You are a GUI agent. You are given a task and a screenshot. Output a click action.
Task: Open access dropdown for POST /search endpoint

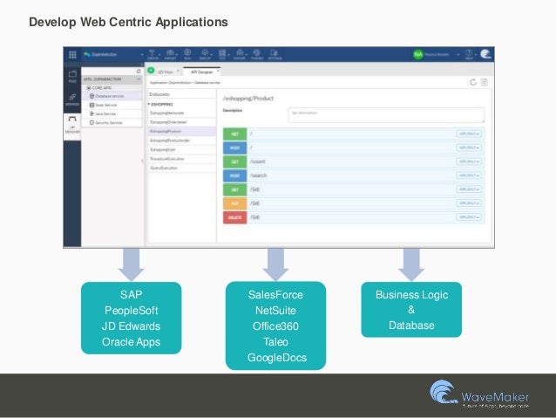click(x=469, y=175)
